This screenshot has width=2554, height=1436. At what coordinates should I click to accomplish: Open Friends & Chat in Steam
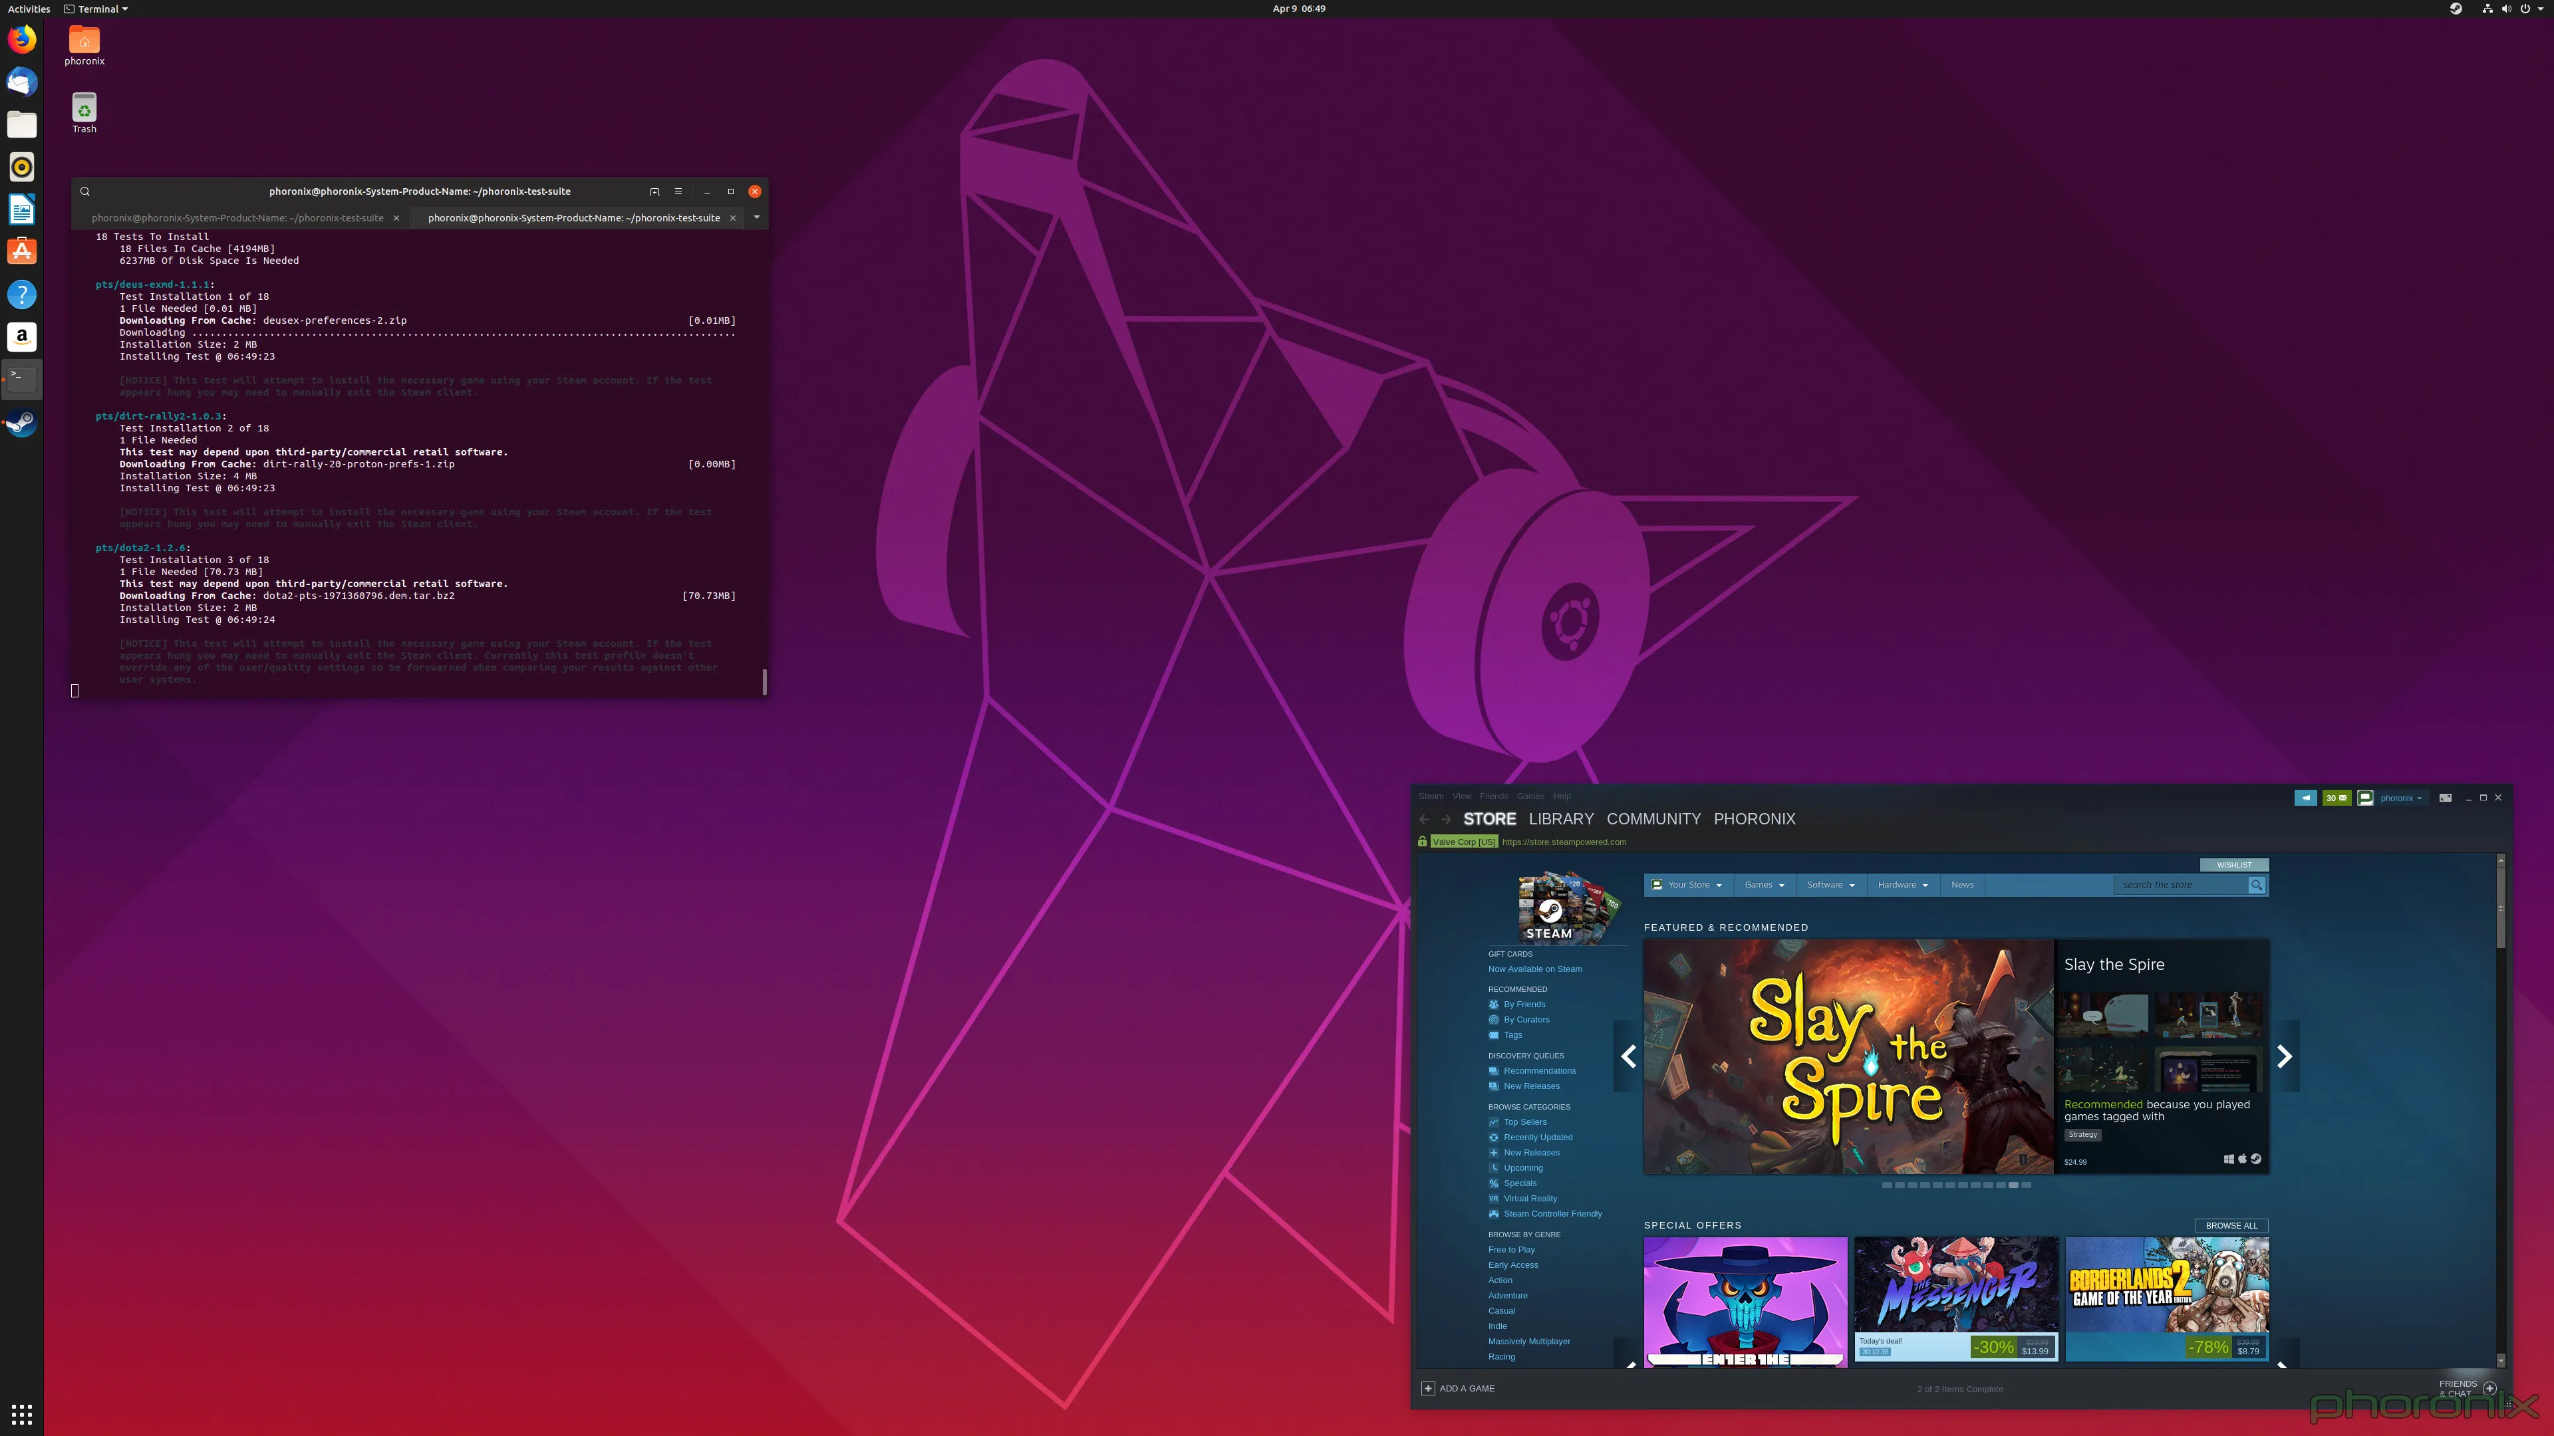(x=2468, y=1388)
